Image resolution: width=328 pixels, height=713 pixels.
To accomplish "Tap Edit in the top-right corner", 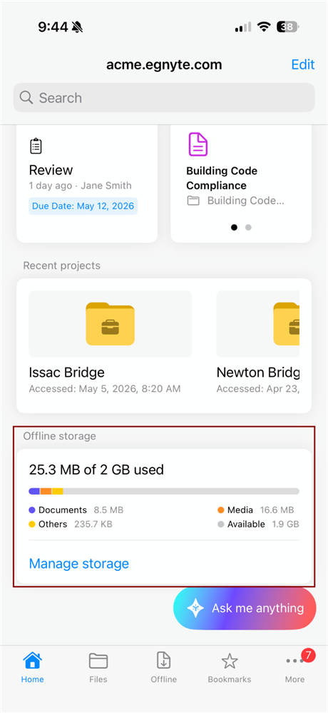I will coord(303,64).
